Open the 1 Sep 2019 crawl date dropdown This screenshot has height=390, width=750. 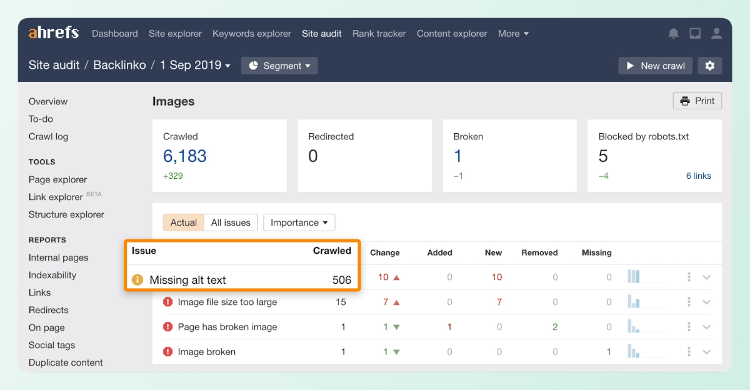[x=195, y=66]
